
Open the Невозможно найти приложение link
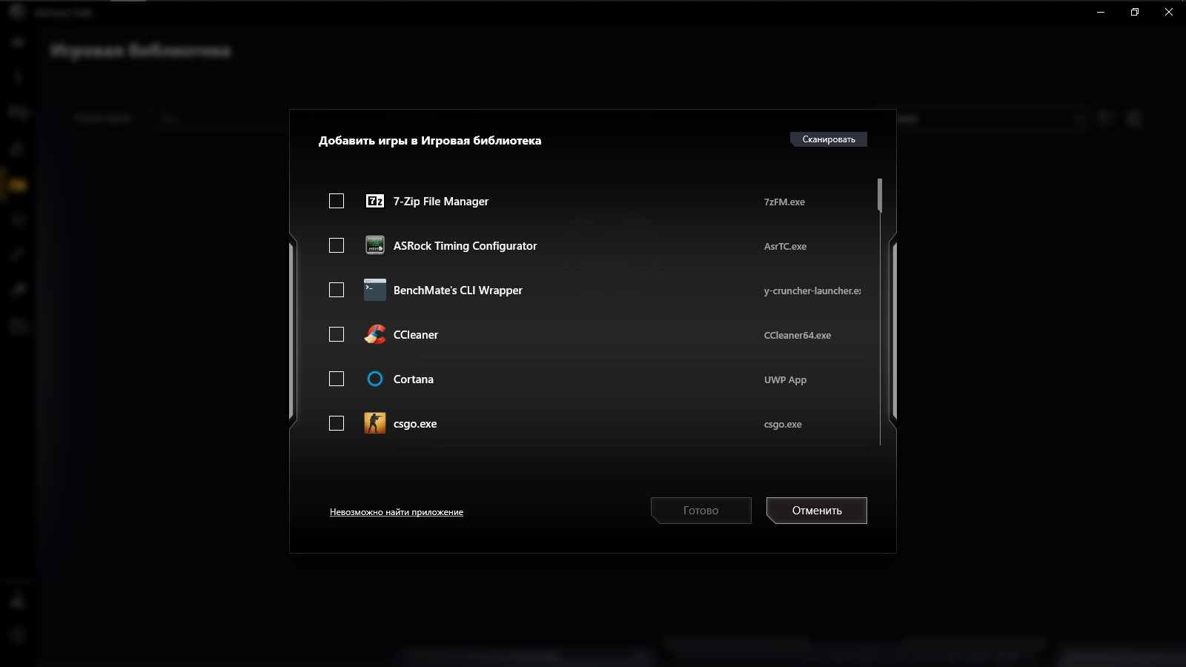pyautogui.click(x=397, y=511)
